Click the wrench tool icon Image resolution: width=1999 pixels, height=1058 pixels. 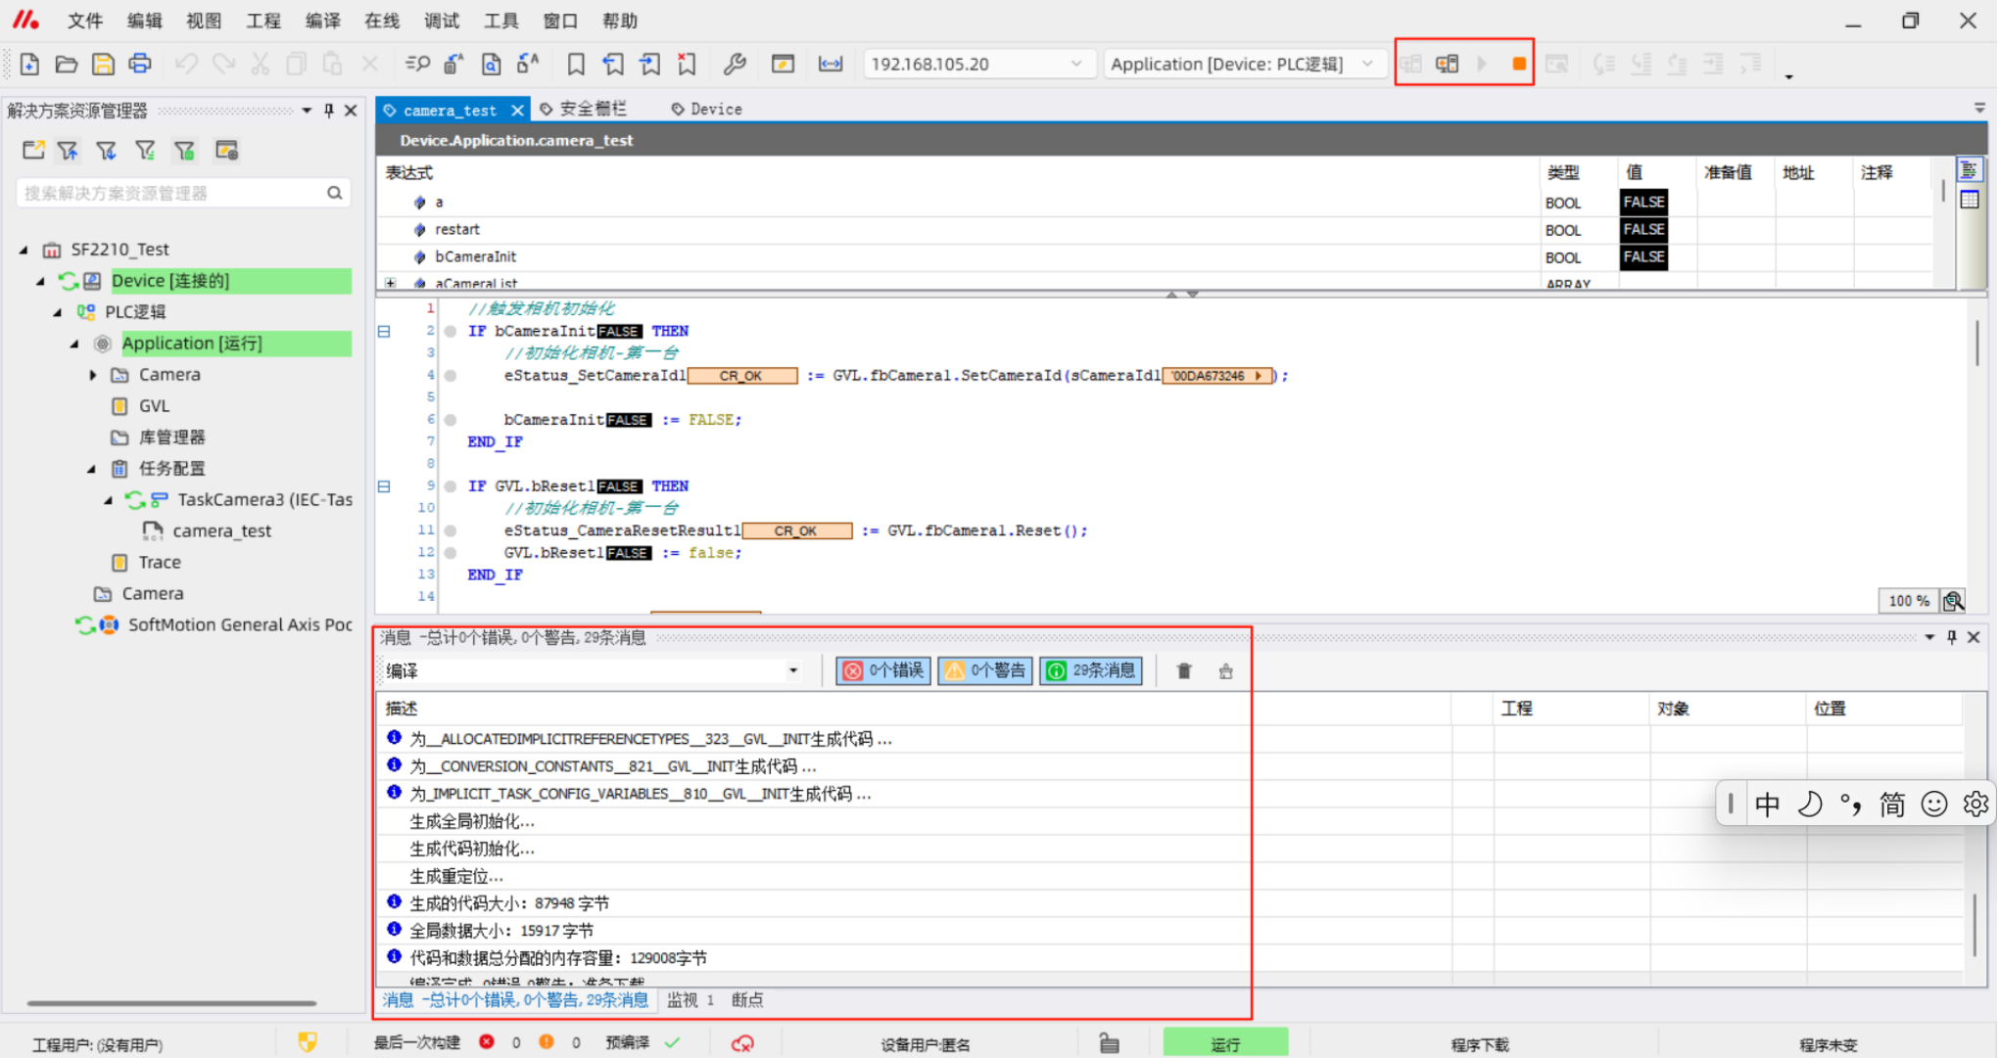pos(734,64)
